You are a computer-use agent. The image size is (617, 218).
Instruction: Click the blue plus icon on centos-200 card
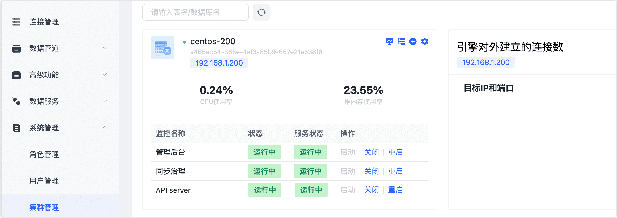pyautogui.click(x=413, y=41)
